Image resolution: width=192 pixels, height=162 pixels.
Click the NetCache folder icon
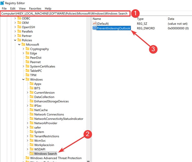(x=32, y=110)
